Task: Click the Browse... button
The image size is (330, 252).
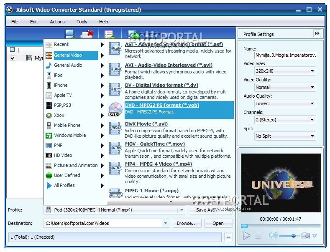Action: pos(187,223)
